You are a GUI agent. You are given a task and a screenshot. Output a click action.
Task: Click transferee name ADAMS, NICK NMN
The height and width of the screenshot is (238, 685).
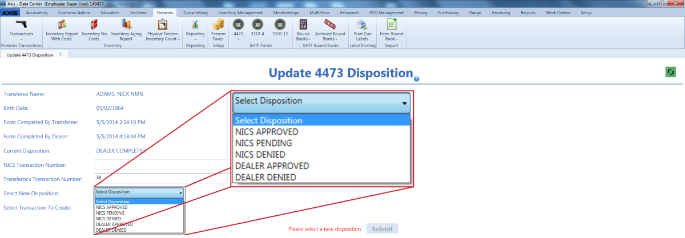click(x=119, y=93)
